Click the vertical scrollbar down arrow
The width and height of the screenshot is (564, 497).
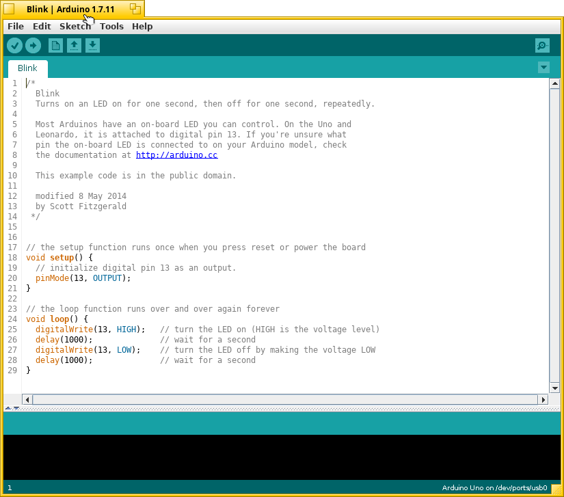(554, 388)
